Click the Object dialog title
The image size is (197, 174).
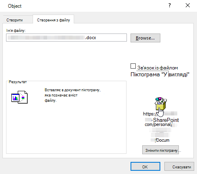click(15, 6)
